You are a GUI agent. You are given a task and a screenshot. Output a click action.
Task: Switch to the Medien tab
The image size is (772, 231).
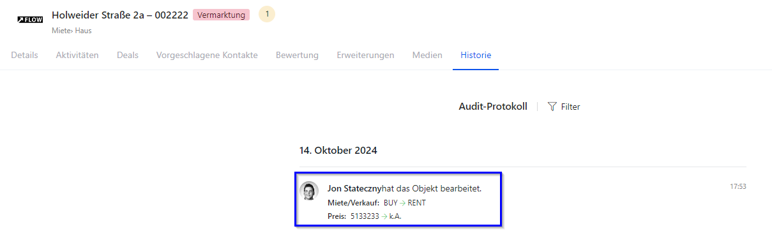tap(427, 56)
